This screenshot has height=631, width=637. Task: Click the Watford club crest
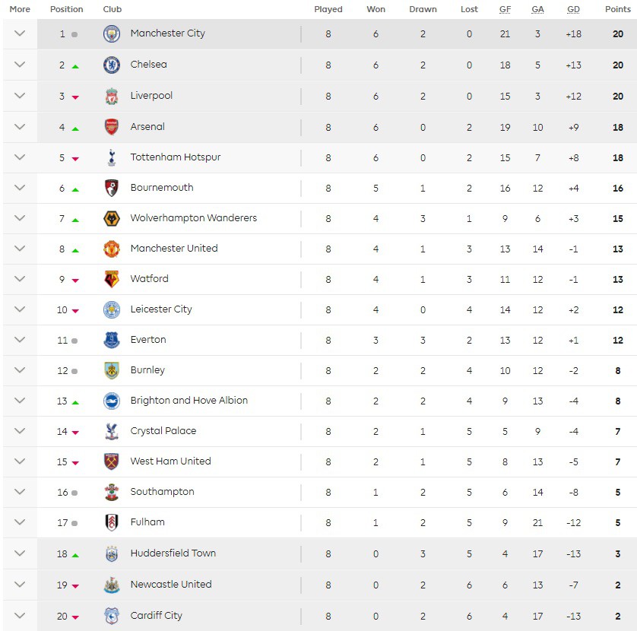coord(112,280)
